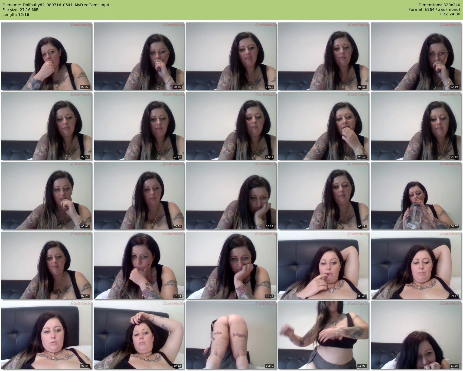Viewport: 463px width, 371px height.
Task: Click the Dimensions: 320x240 text
Action: pos(439,5)
